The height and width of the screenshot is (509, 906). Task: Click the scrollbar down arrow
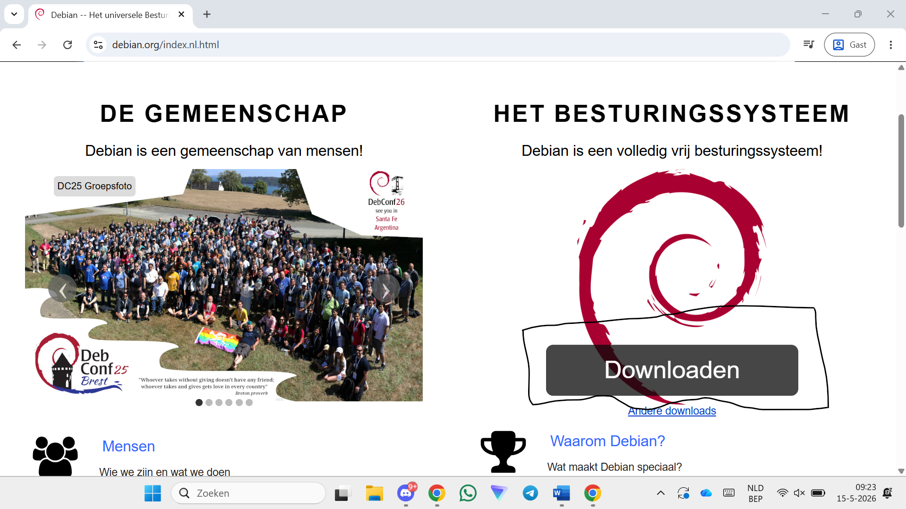click(901, 471)
